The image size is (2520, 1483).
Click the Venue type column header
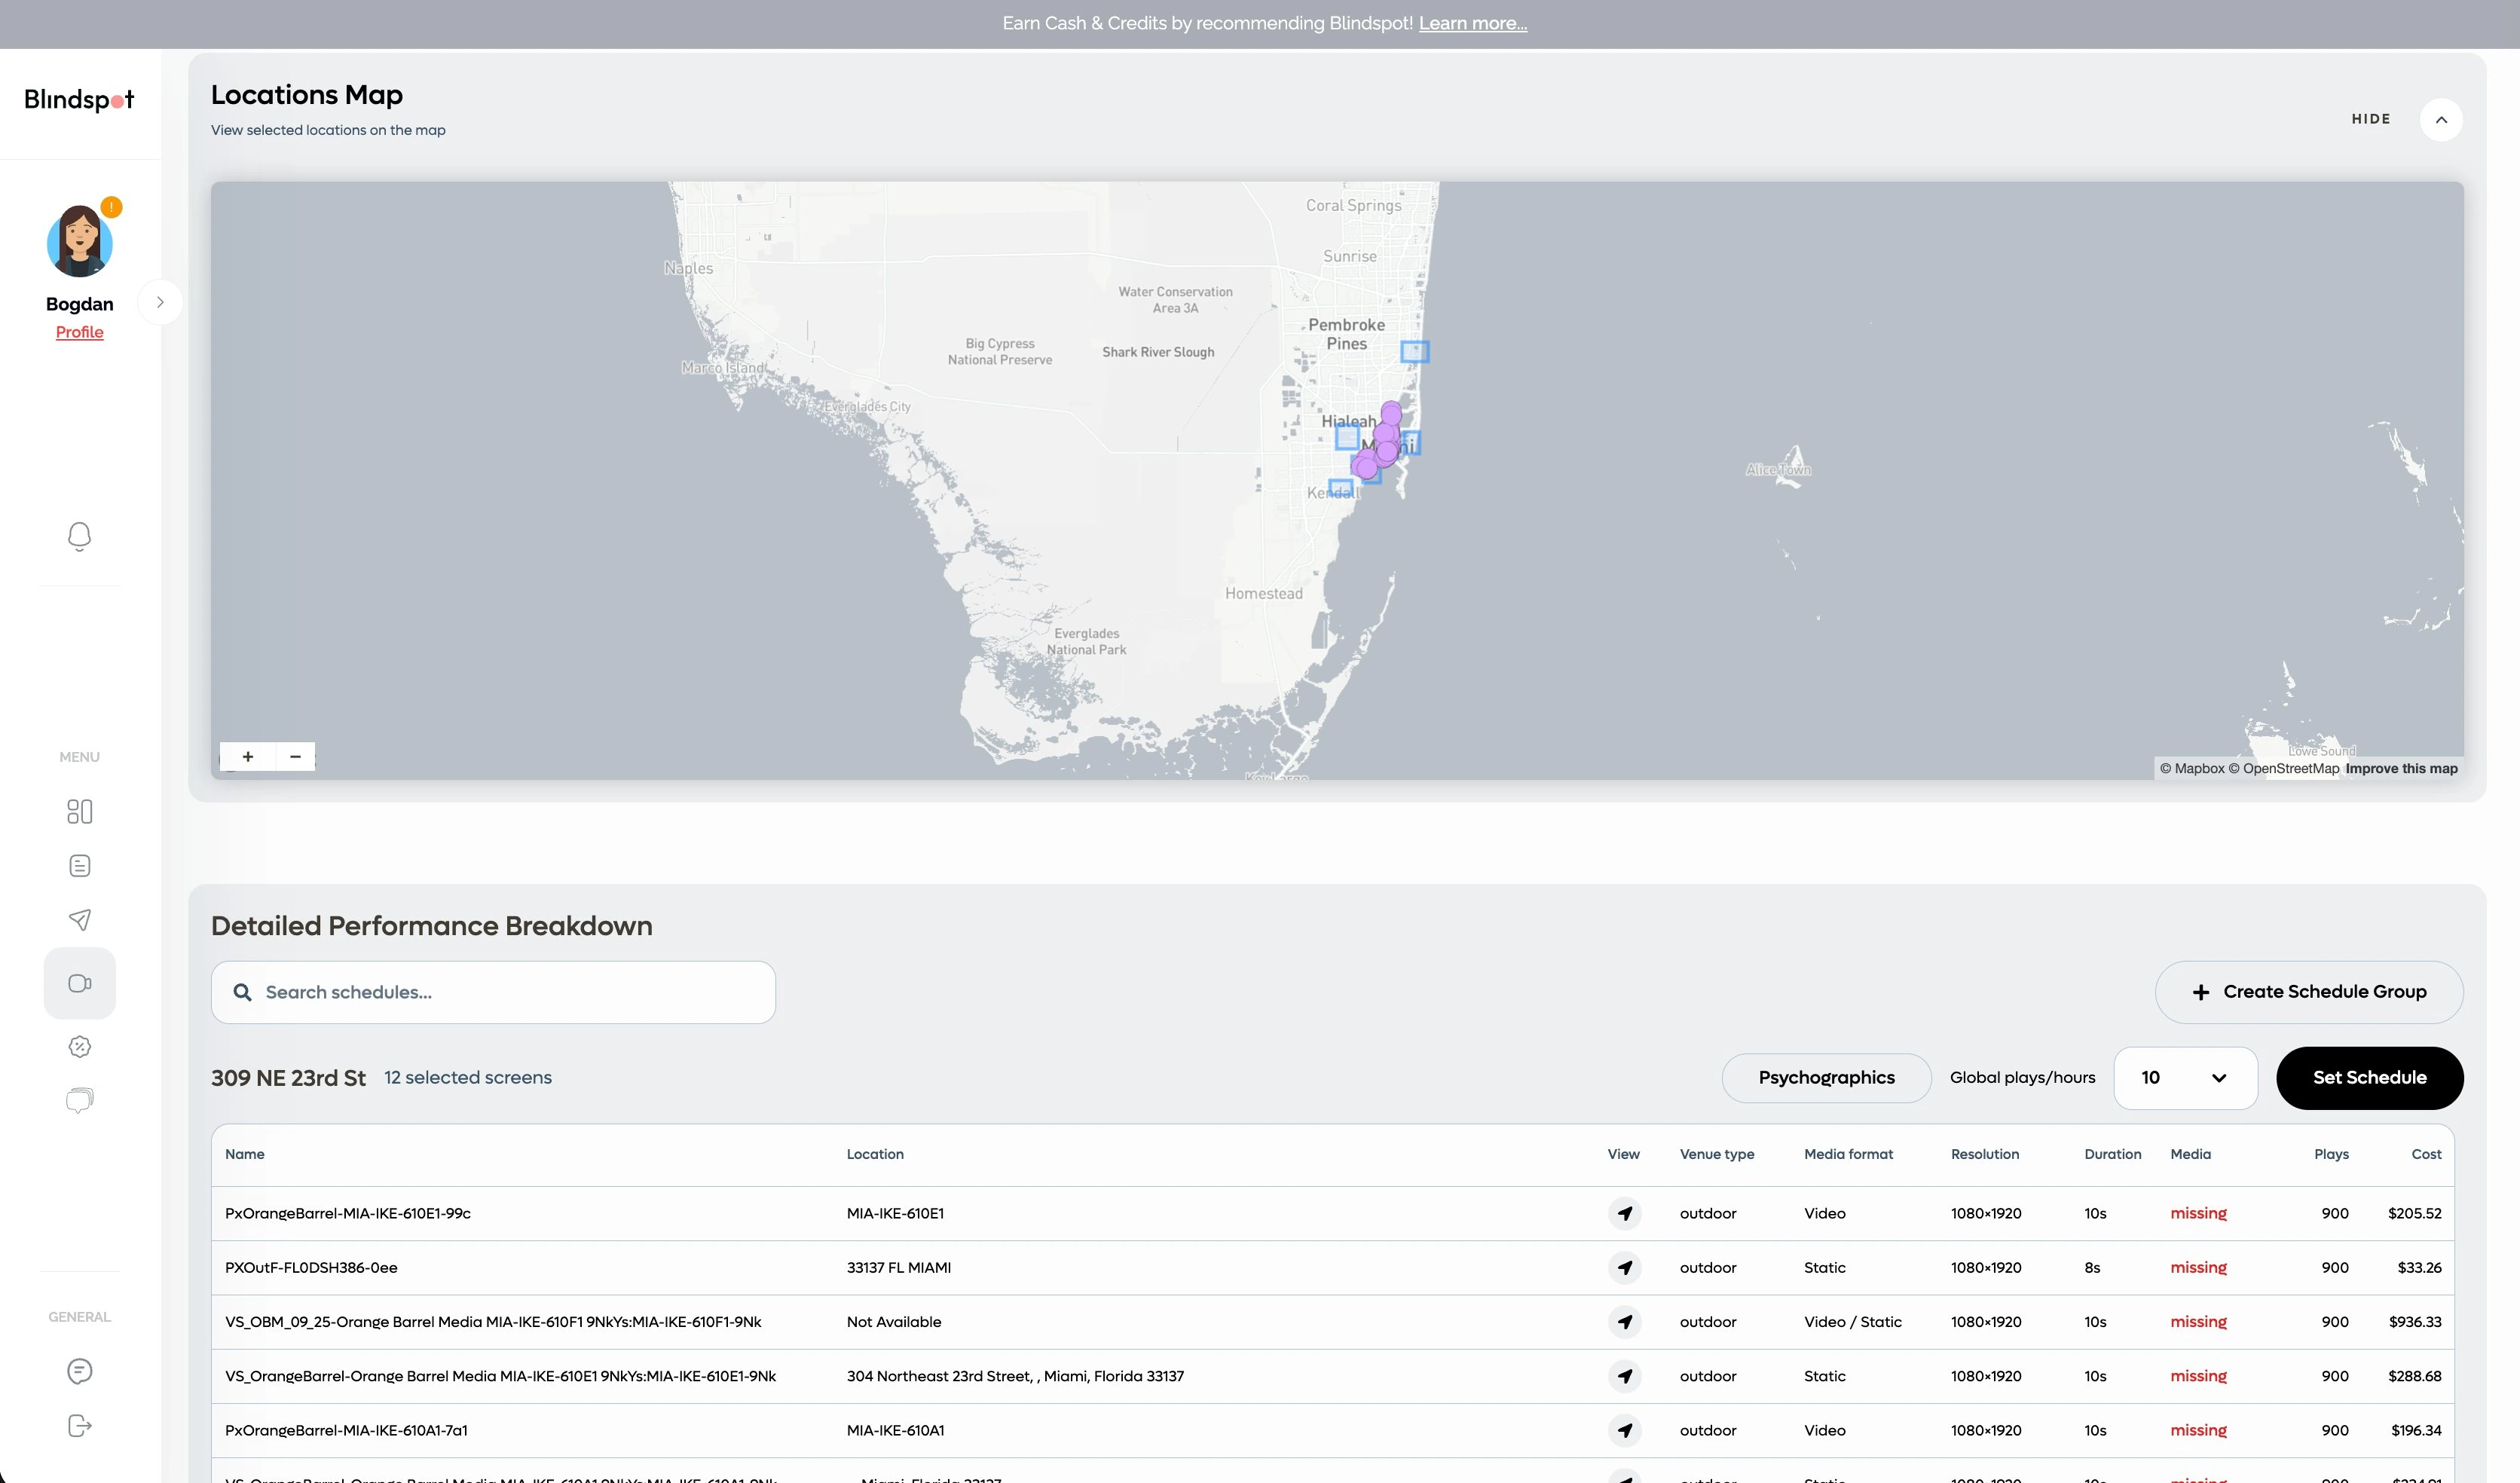pyautogui.click(x=1717, y=1154)
